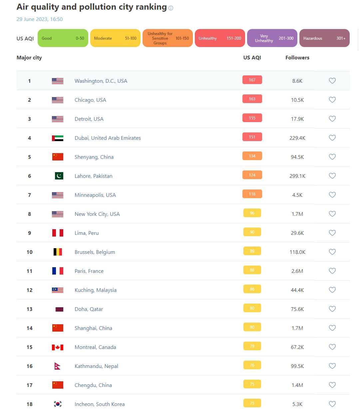Open the Shenyang, China city page
This screenshot has height=409, width=359.
(x=94, y=157)
